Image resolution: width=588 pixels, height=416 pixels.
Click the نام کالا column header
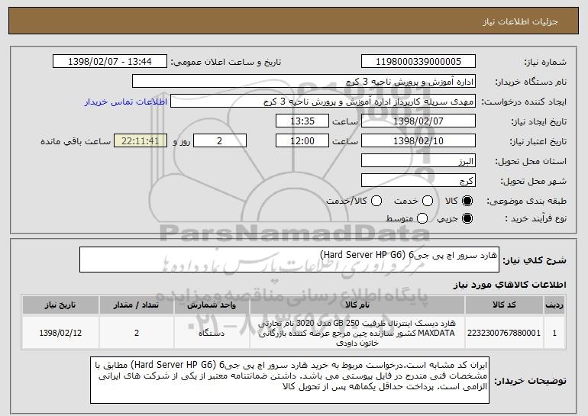coord(357,305)
